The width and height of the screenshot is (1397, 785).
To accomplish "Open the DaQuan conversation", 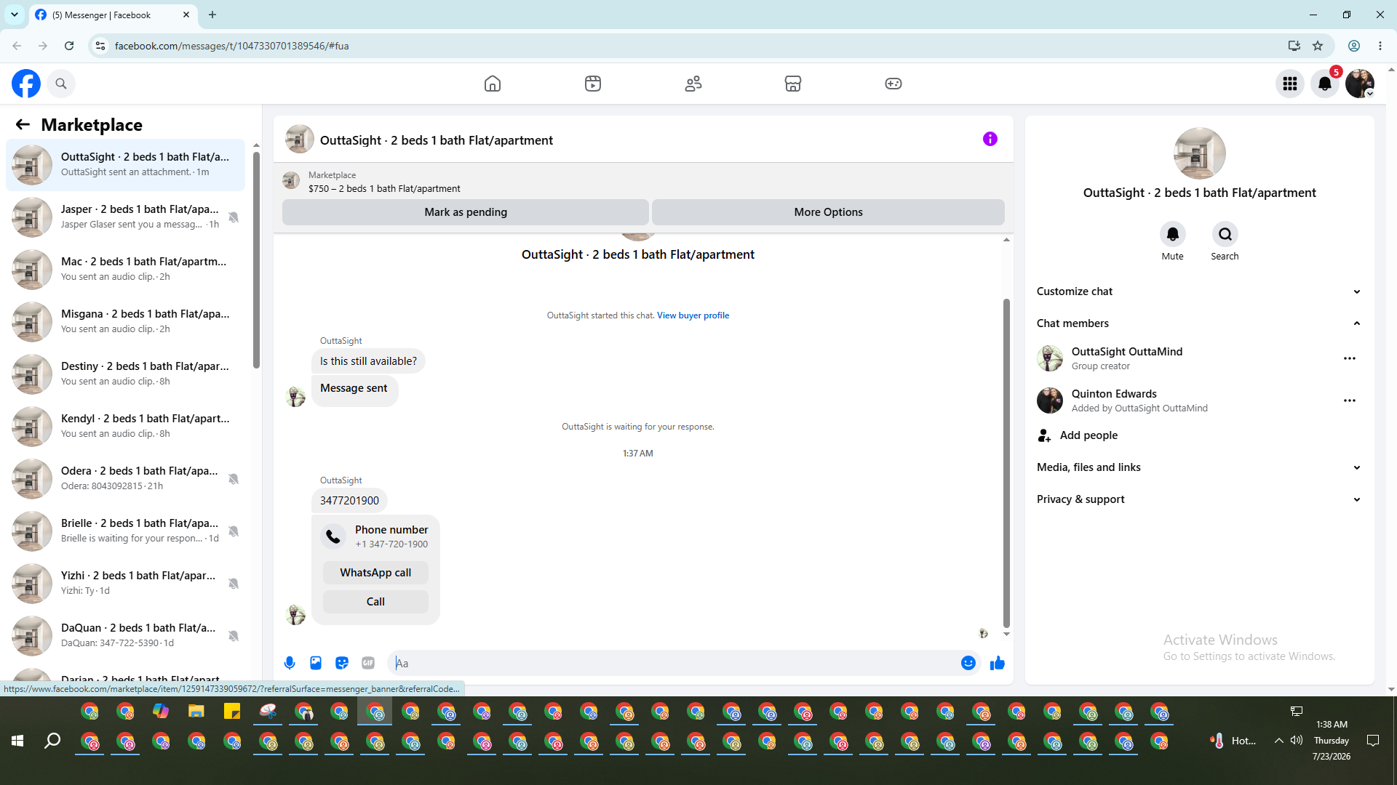I will (x=125, y=636).
